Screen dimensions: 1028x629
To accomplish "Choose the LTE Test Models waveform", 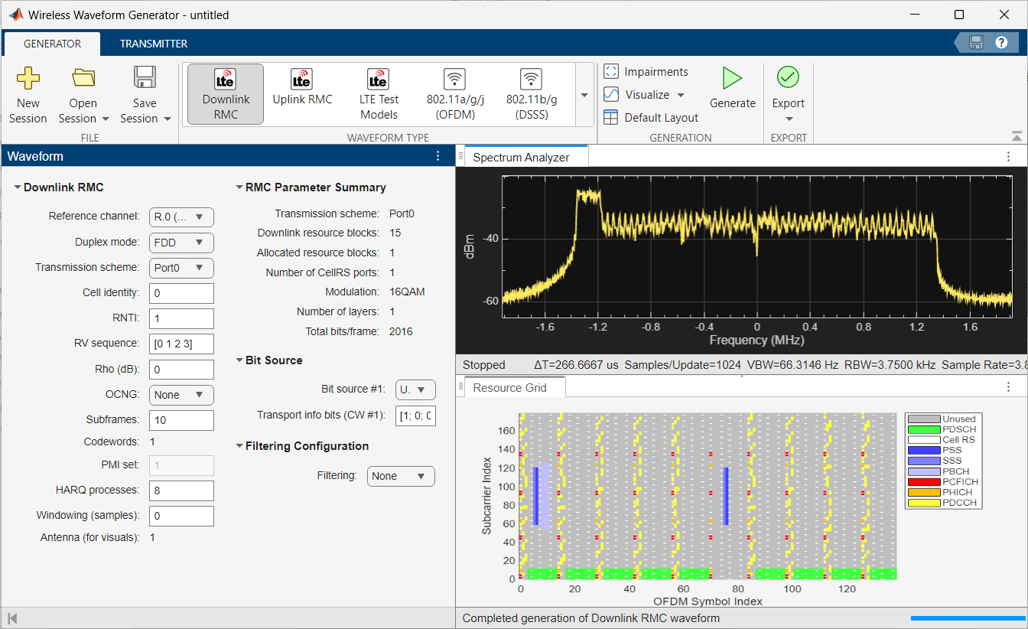I will click(379, 94).
